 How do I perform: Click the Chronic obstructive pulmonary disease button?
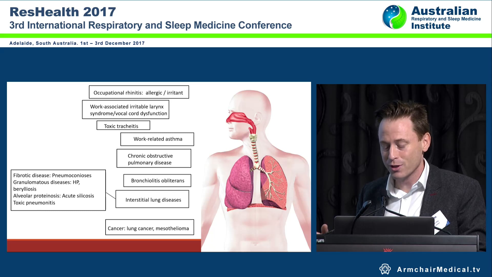click(153, 159)
